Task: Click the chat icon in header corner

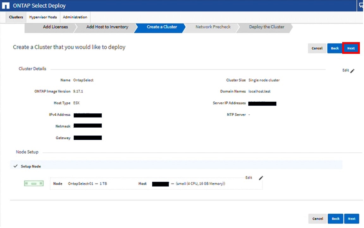Action: (361, 5)
